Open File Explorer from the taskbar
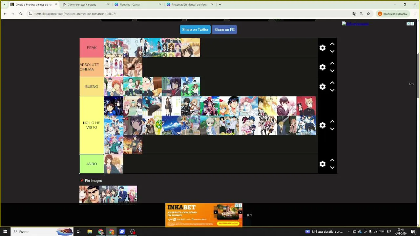Viewport: 420px width, 236px height. pyautogui.click(x=90, y=232)
